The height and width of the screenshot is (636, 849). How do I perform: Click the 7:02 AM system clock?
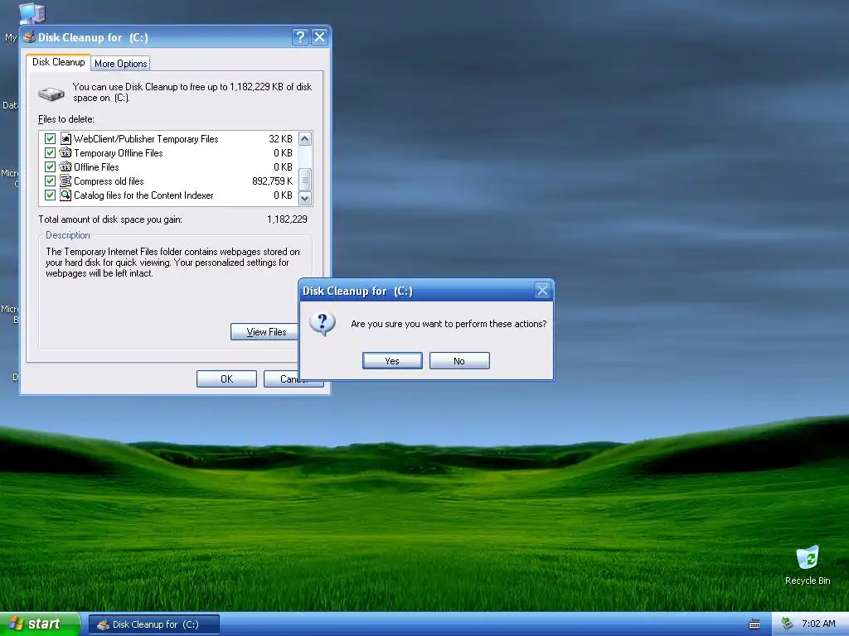[818, 624]
